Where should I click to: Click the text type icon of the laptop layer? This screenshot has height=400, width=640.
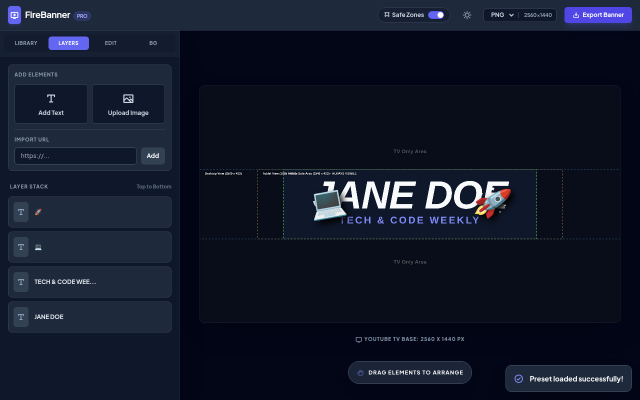coord(21,247)
